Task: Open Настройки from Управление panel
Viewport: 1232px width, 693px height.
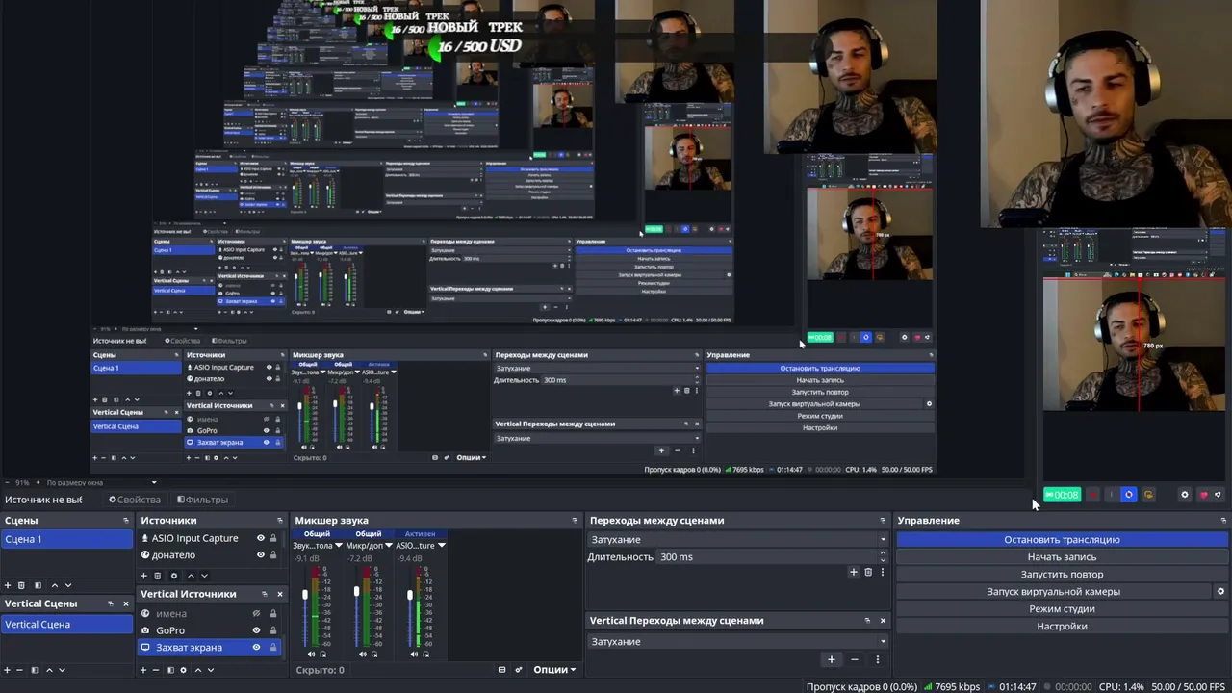Action: 1062,627
